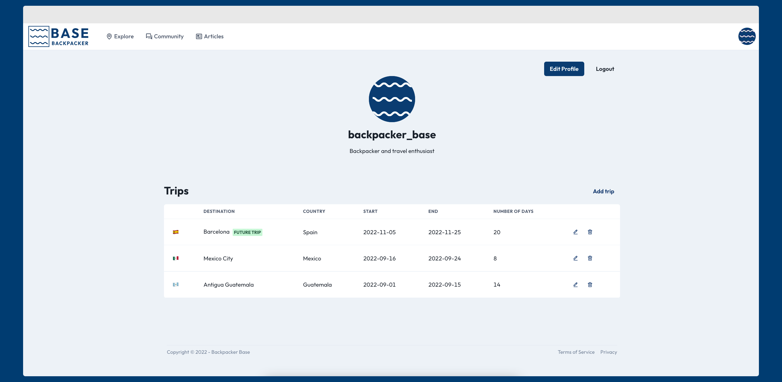782x382 pixels.
Task: Click the Guatemala flag icon
Action: point(176,284)
